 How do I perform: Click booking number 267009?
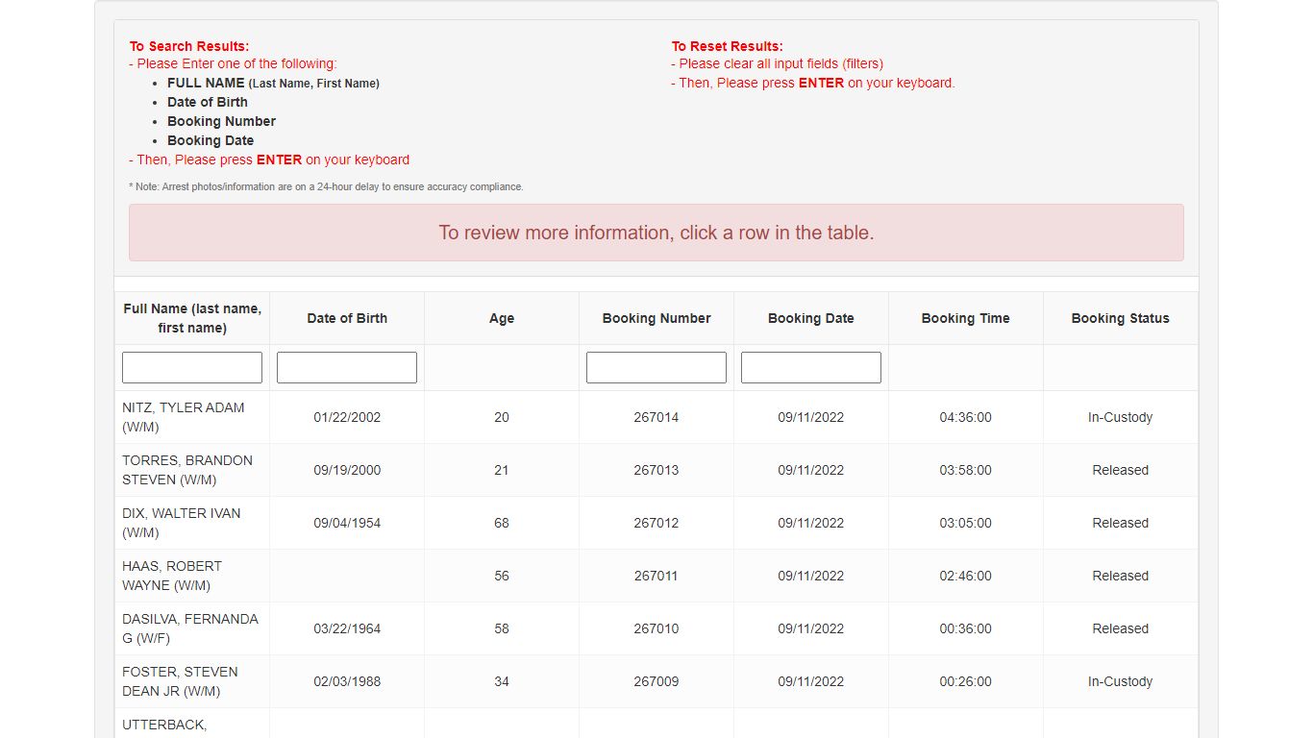[656, 681]
